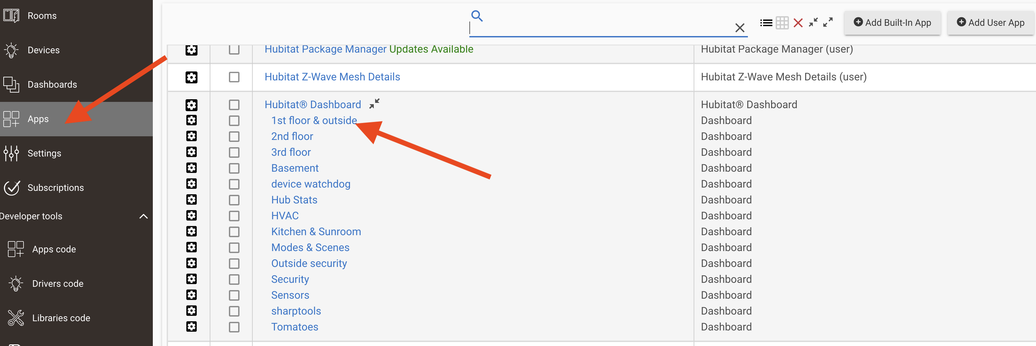
Task: Open gear icon for Hub Stats
Action: click(192, 200)
